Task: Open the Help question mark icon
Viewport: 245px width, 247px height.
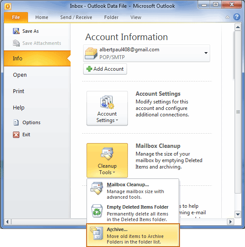Action: (x=237, y=17)
